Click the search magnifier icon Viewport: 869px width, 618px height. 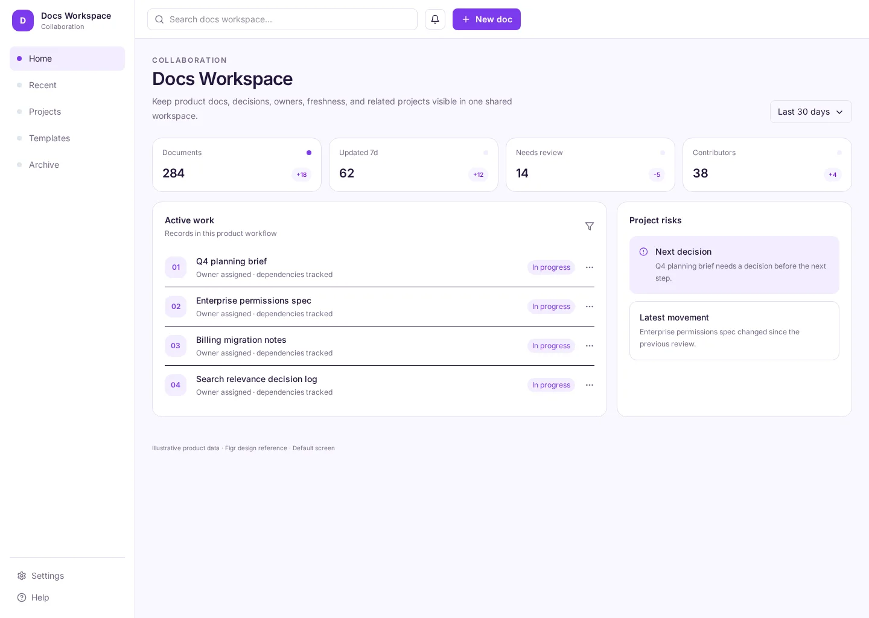point(159,19)
